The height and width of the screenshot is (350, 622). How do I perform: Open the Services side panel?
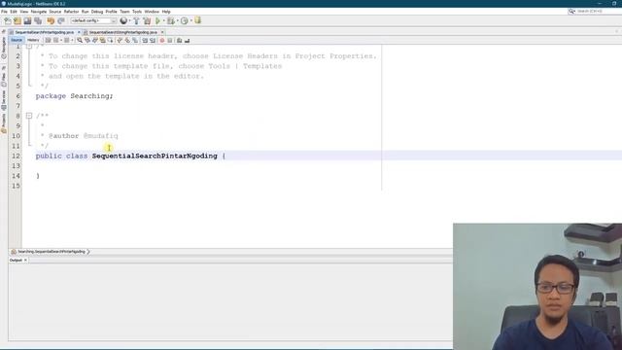(4, 100)
